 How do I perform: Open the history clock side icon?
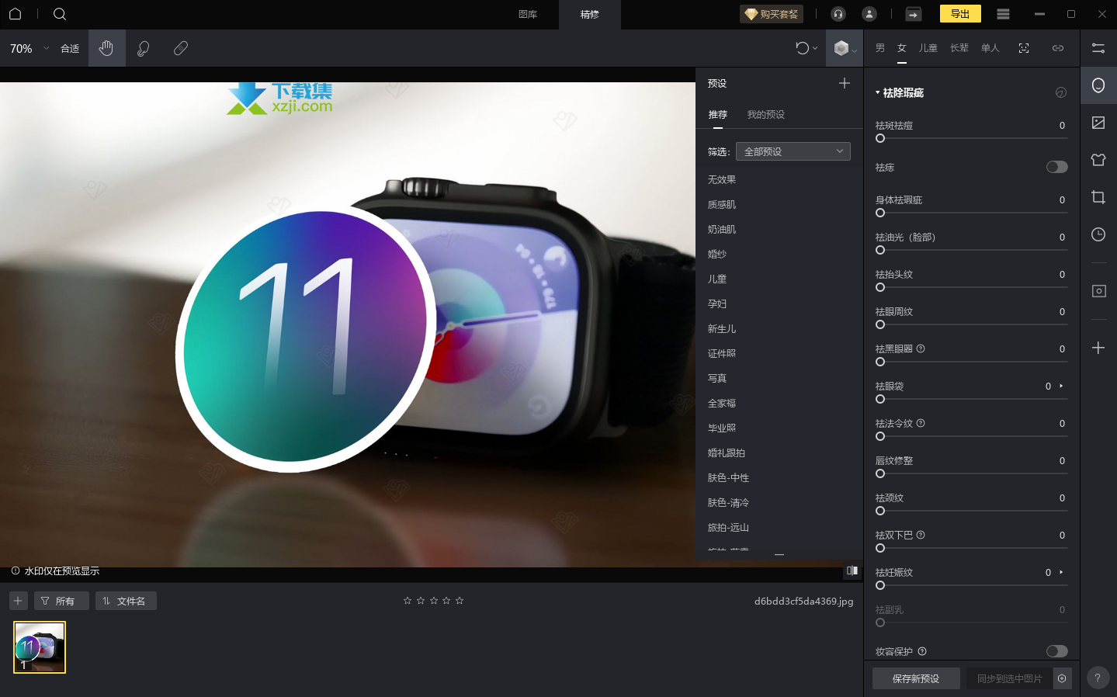[x=1098, y=234]
